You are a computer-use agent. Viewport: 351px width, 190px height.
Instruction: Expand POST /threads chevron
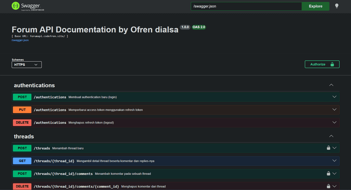pos(334,148)
